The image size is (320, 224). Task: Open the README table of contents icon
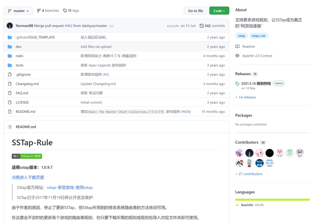pyautogui.click(x=10, y=127)
